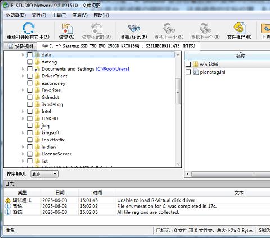
Task: Mark the Favorites folder checkbox
Action: [x=30, y=90]
